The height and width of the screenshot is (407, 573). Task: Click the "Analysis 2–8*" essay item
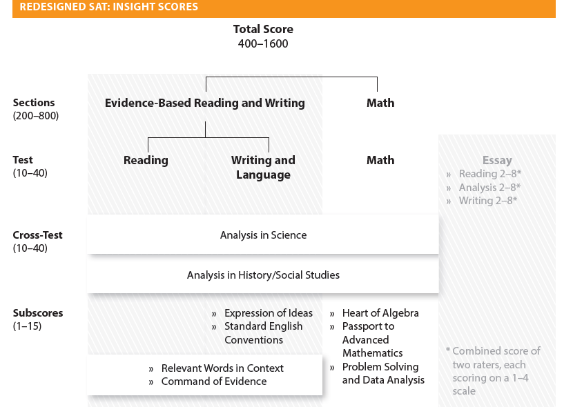[489, 187]
